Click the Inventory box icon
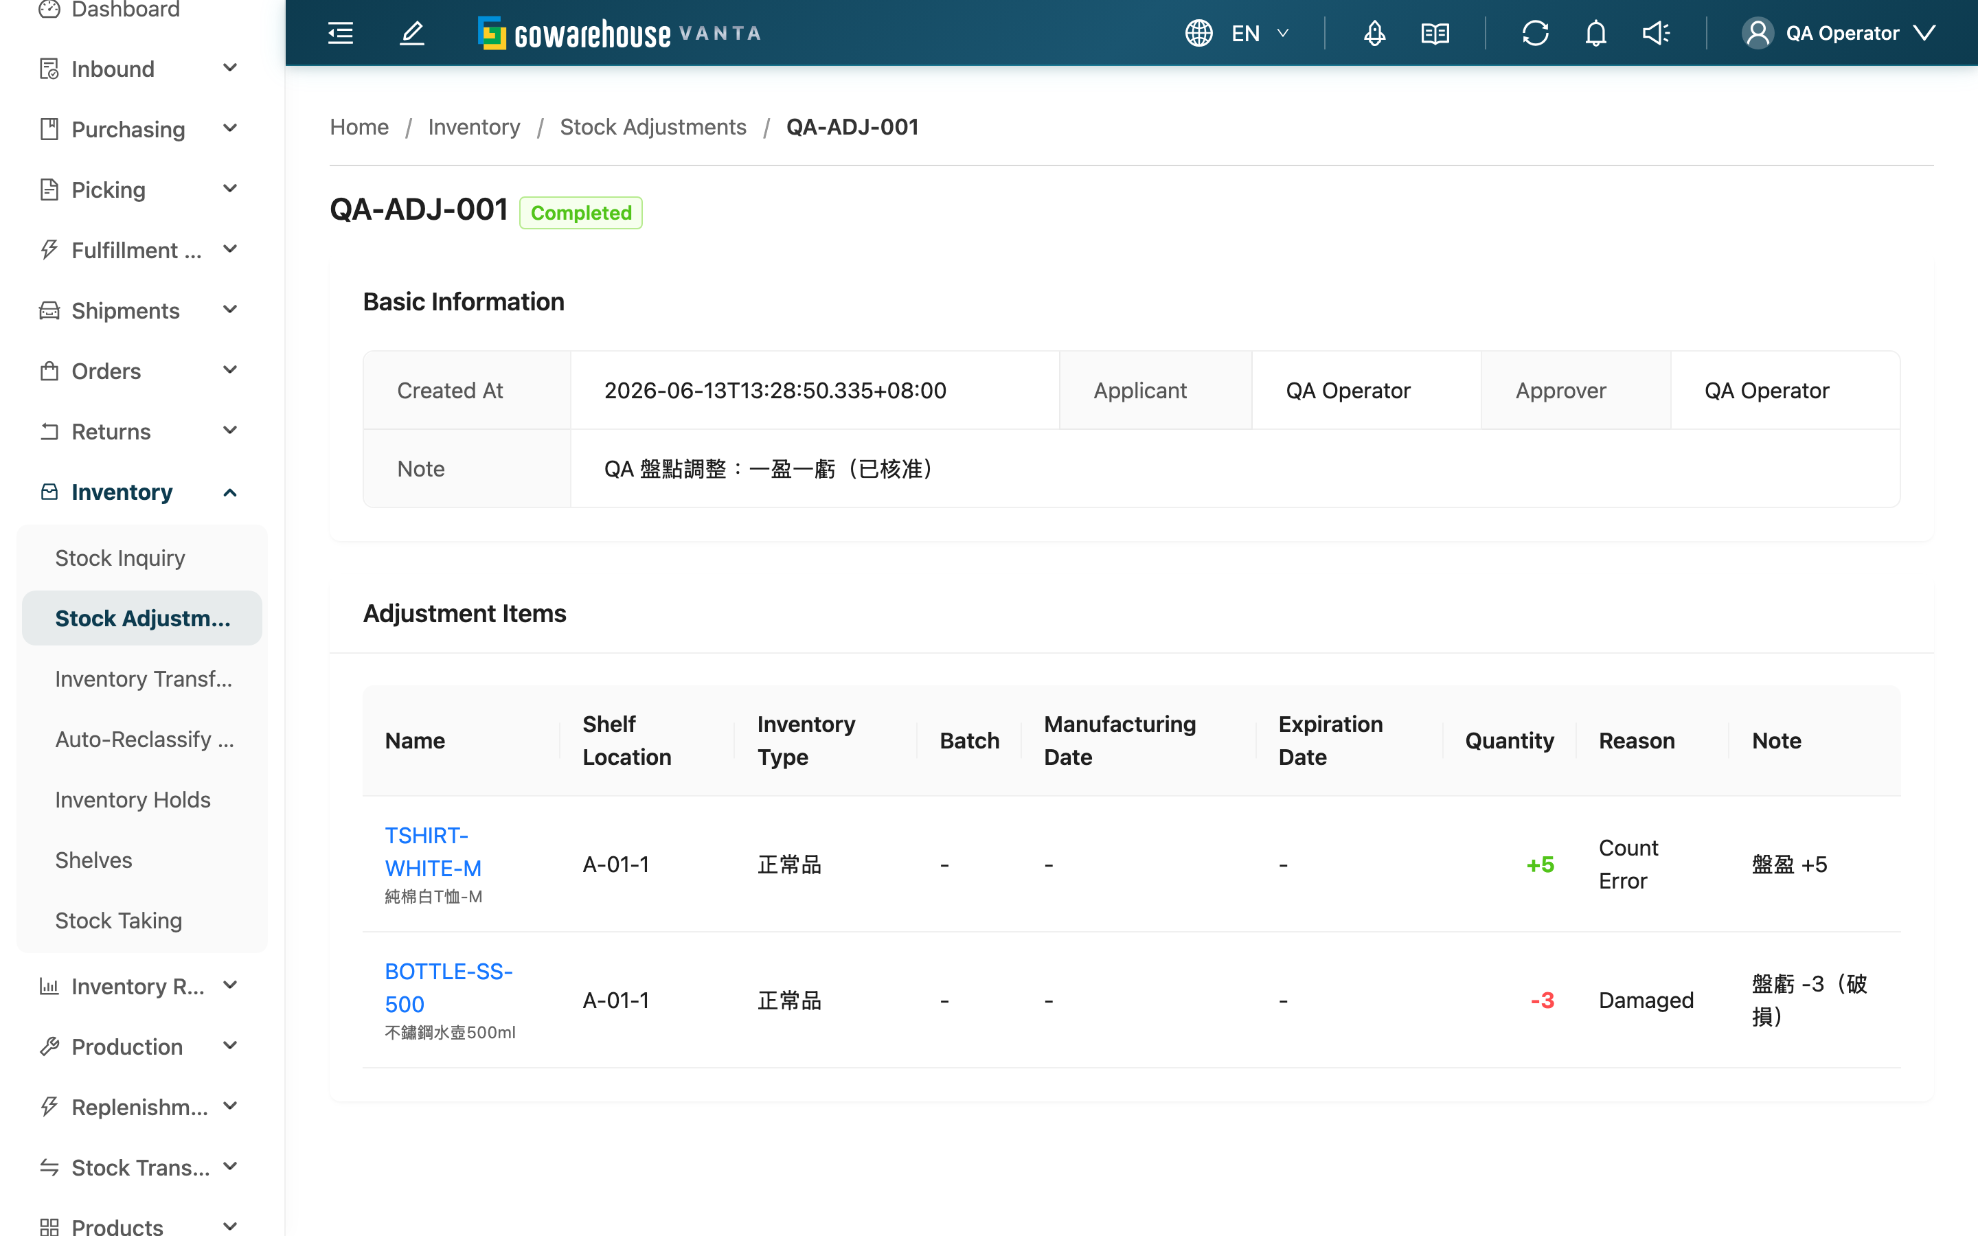The image size is (1978, 1236). (49, 492)
